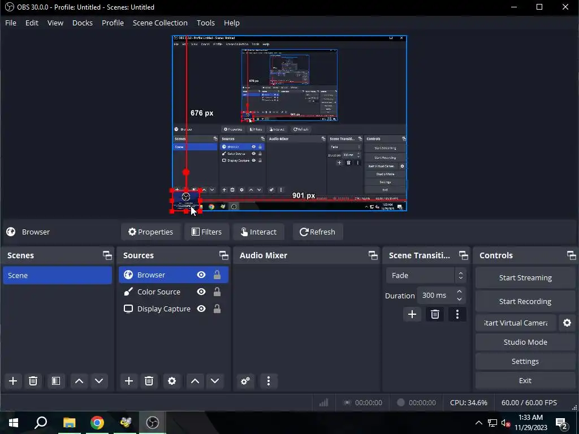
Task: Select the Display Capture source row
Action: [174, 309]
